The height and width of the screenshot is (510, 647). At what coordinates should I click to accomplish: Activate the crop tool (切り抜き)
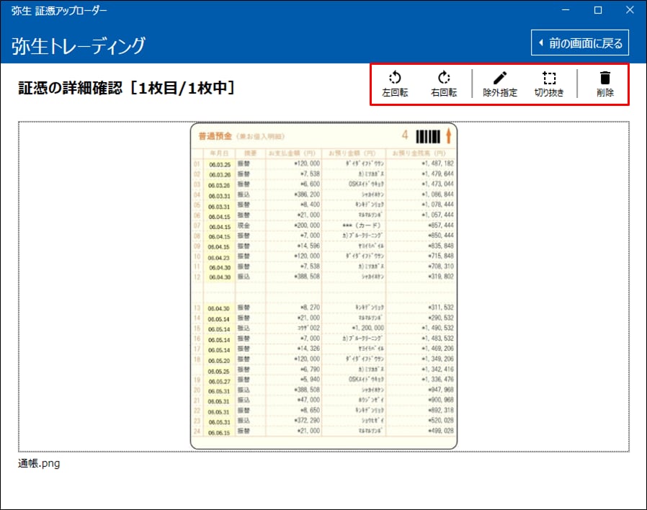click(x=549, y=84)
